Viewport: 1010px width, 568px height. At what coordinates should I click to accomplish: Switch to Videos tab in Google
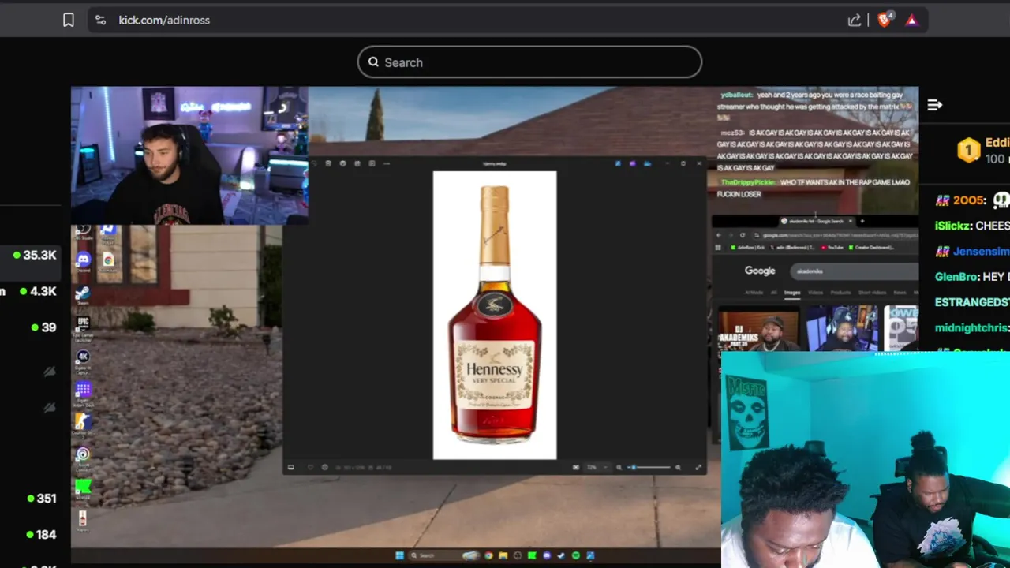[x=816, y=293]
